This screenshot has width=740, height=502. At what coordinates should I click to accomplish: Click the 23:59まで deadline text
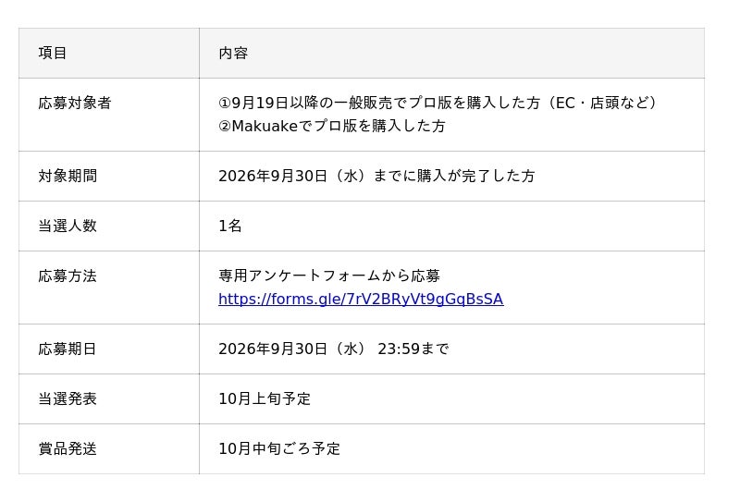point(413,349)
